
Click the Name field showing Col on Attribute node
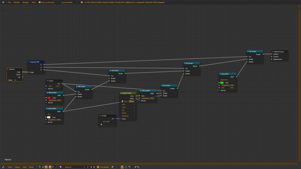pos(15,80)
